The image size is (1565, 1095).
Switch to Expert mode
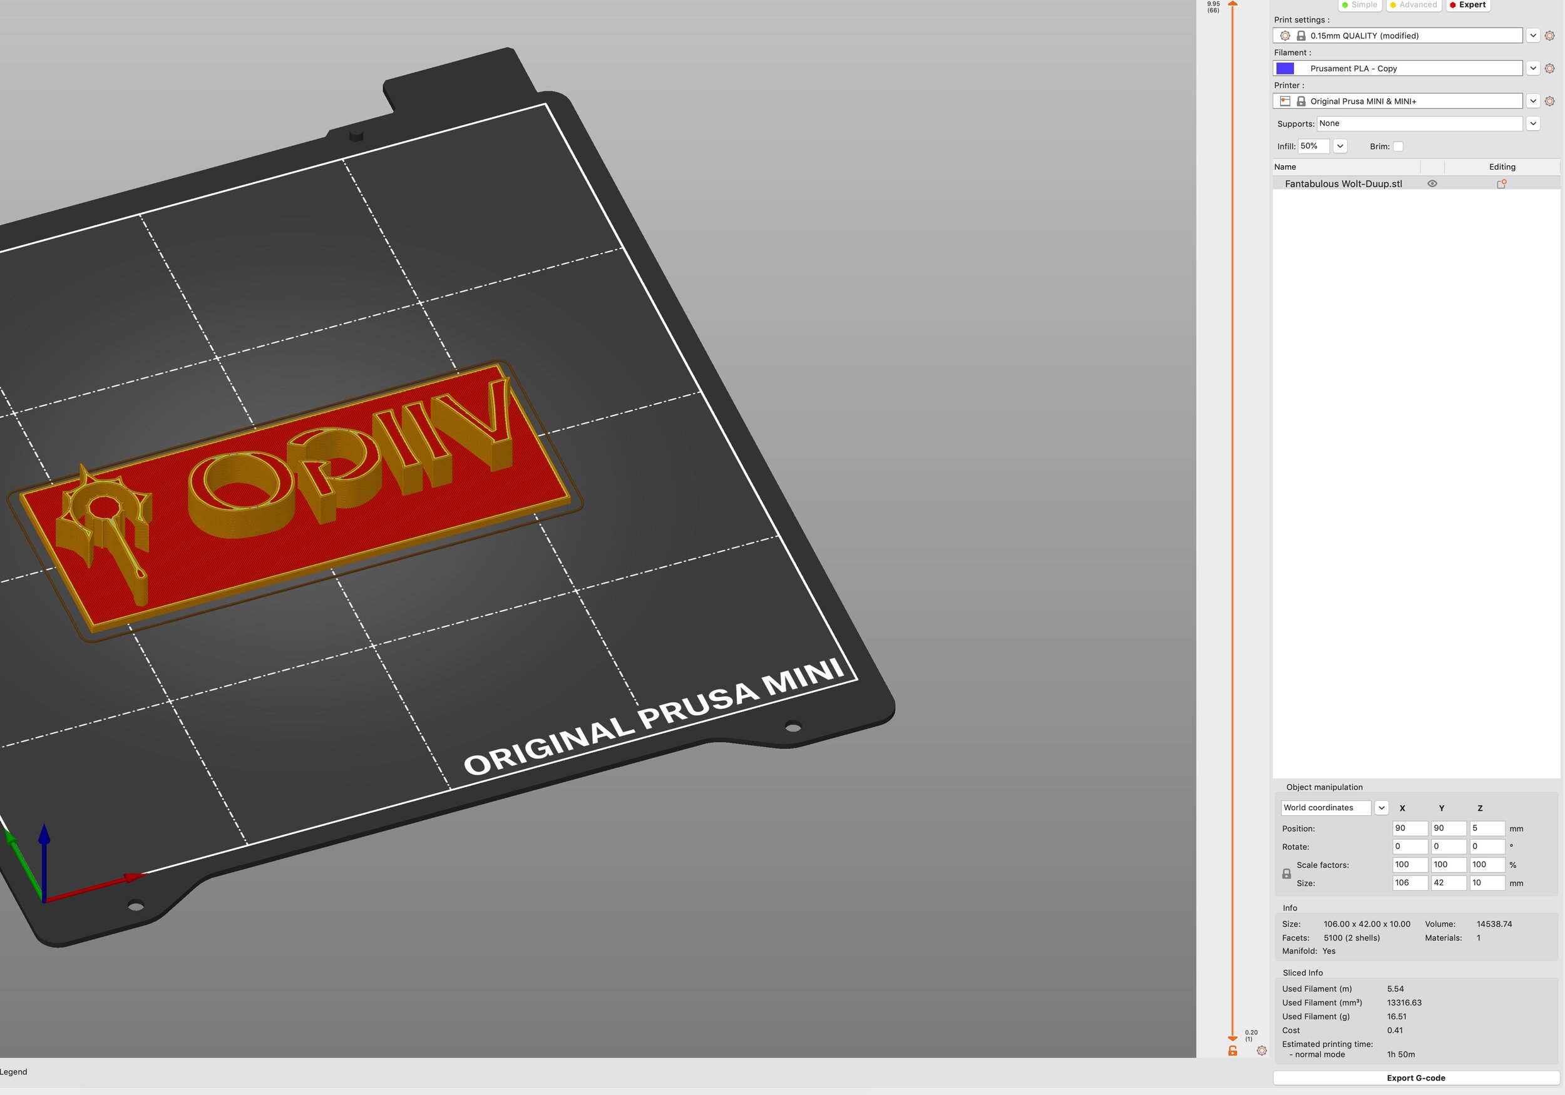(1467, 5)
